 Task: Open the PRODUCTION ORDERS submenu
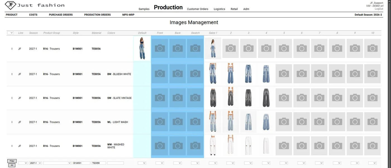coord(97,15)
